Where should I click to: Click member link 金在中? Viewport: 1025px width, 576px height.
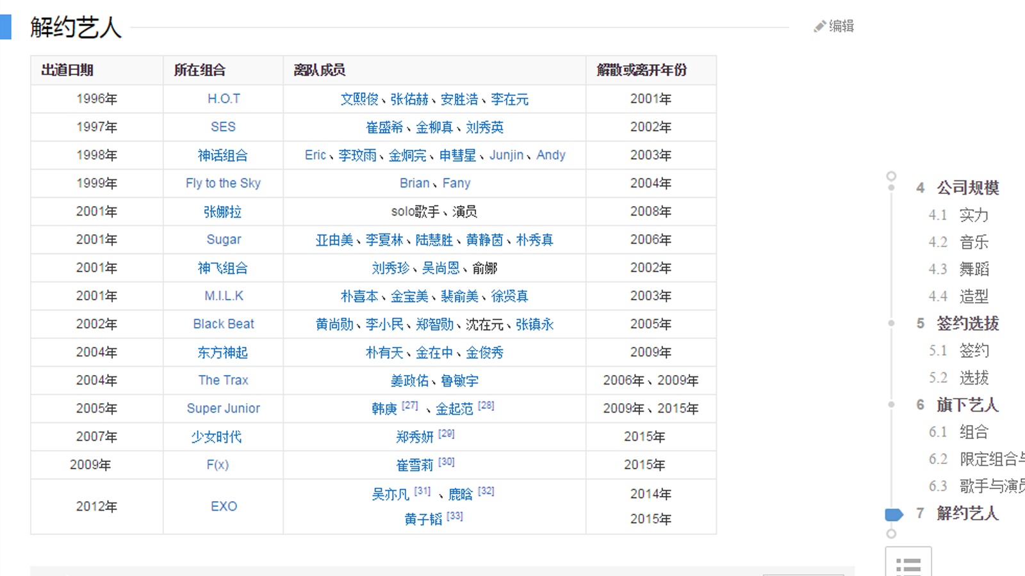pyautogui.click(x=434, y=353)
